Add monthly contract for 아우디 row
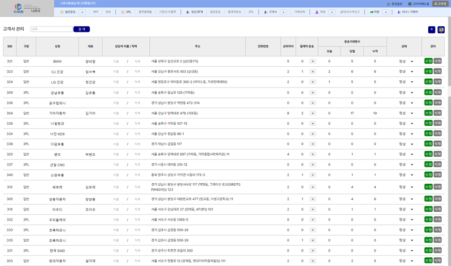 point(313,209)
